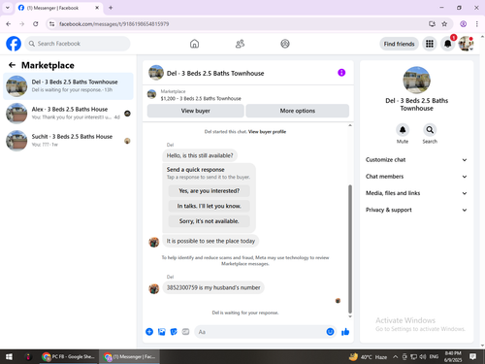Viewport: 485px width, 364px height.
Task: Open Windows notification center icon
Action: coord(472,356)
